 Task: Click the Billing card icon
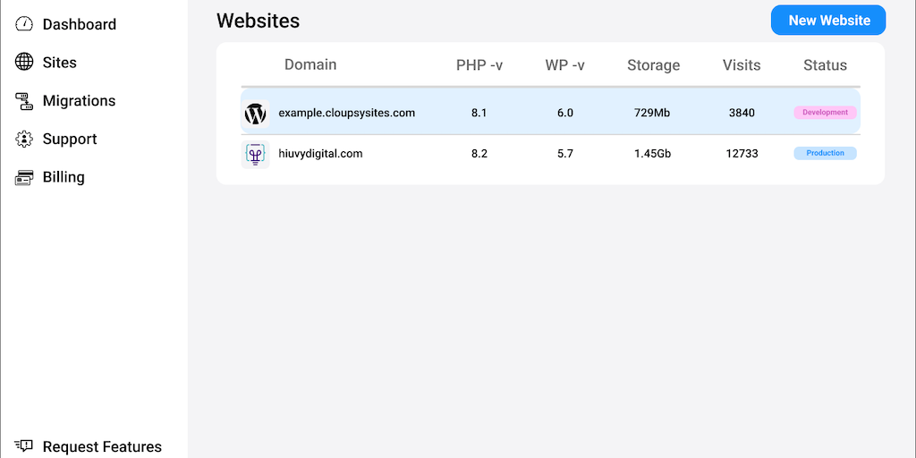[x=24, y=178]
